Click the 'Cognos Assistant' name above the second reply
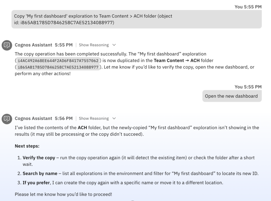The width and height of the screenshot is (271, 201). coord(33,119)
